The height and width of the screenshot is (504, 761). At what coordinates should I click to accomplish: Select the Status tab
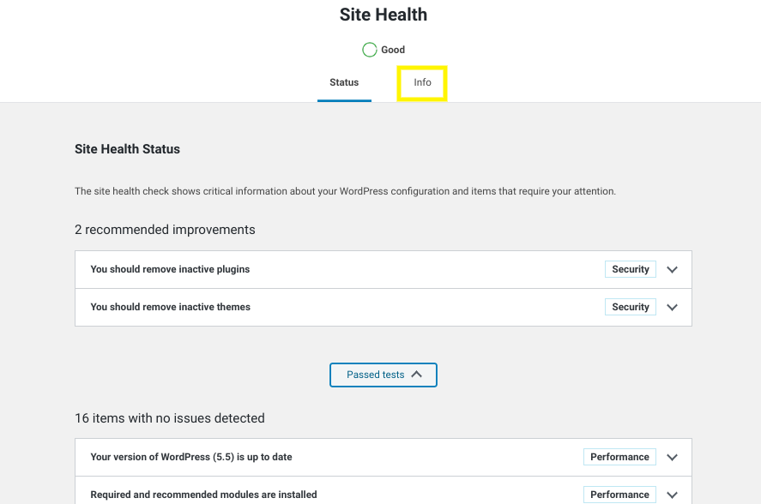pyautogui.click(x=344, y=82)
